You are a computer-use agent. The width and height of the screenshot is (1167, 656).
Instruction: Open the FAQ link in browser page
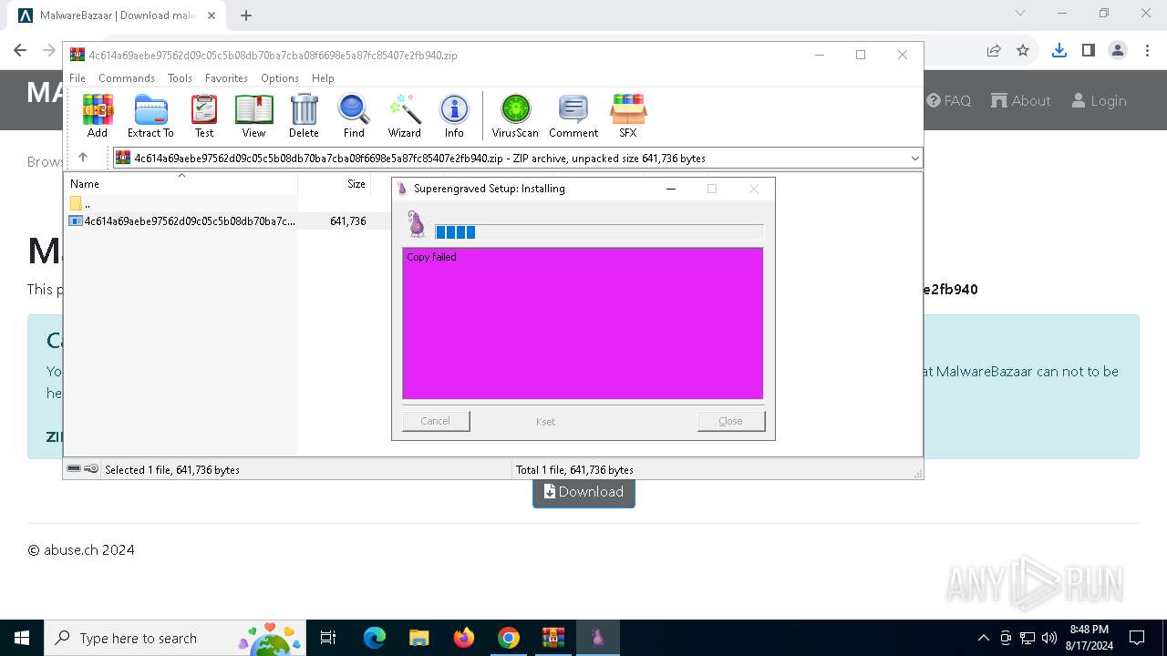pyautogui.click(x=949, y=101)
